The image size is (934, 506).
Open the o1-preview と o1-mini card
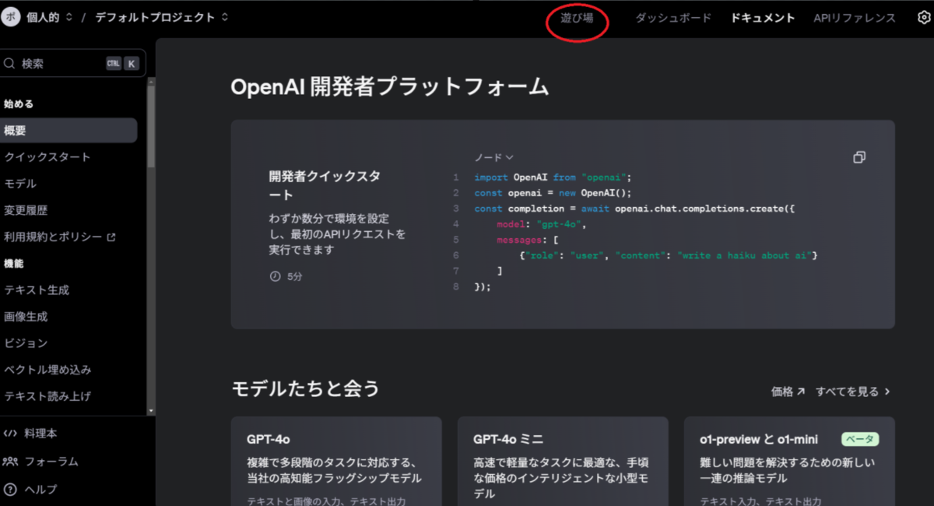click(x=789, y=461)
